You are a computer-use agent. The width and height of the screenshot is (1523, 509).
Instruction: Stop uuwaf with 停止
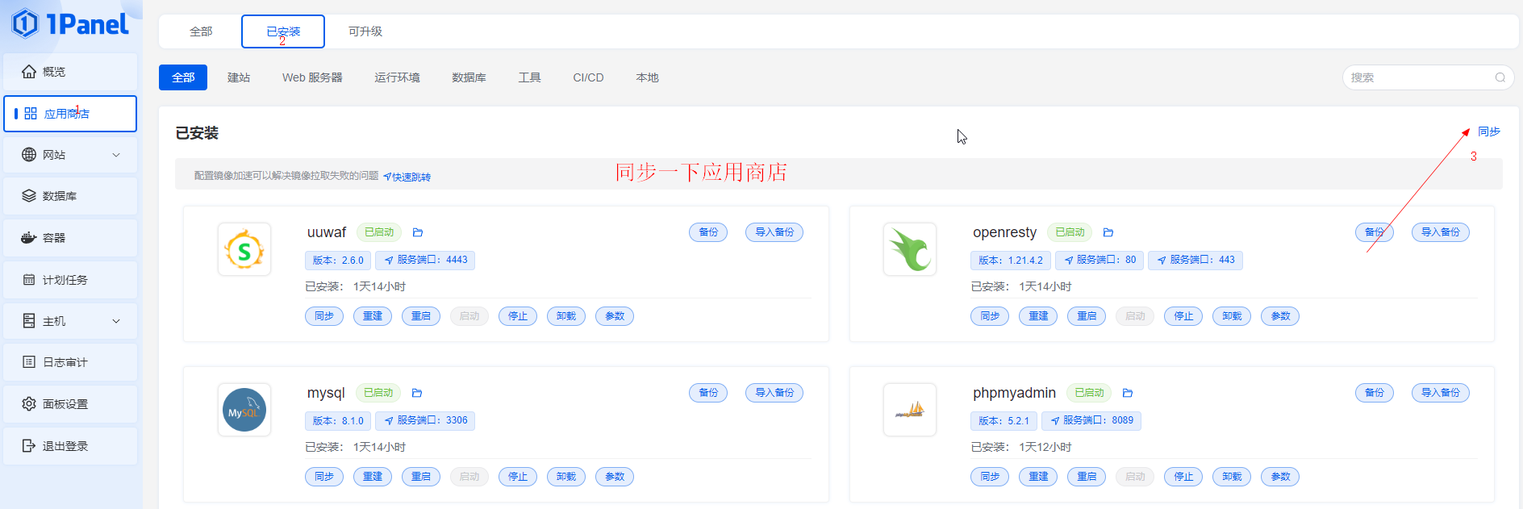518,316
